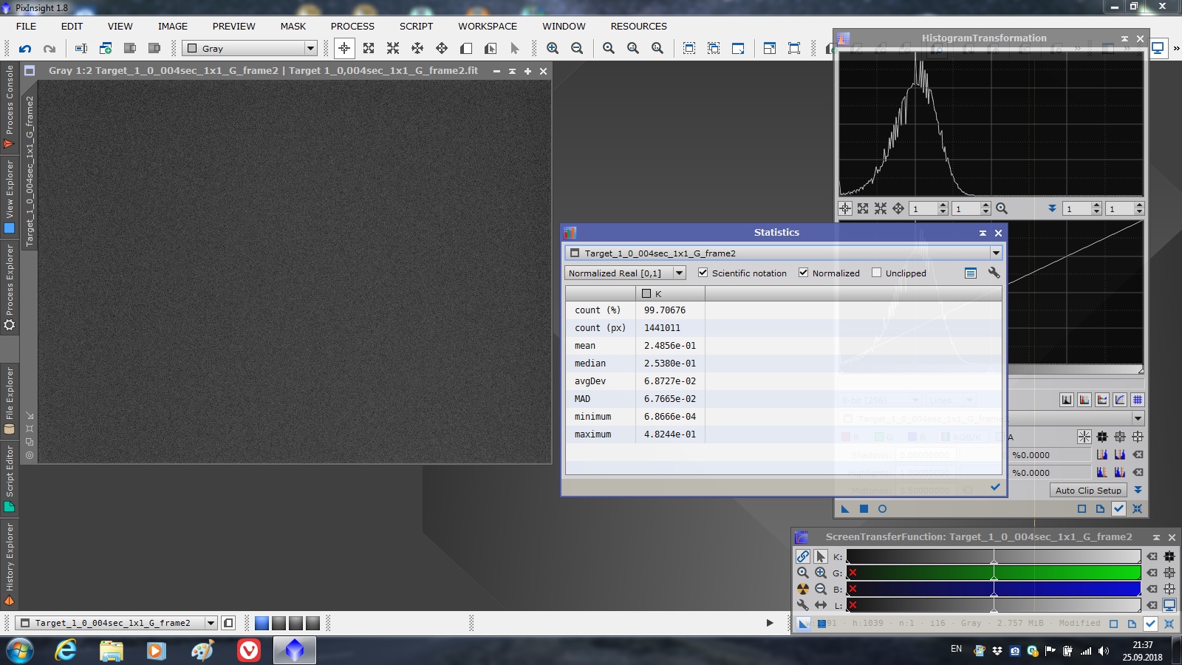Image resolution: width=1182 pixels, height=665 pixels.
Task: Open the PROCESS menu
Action: pyautogui.click(x=352, y=26)
